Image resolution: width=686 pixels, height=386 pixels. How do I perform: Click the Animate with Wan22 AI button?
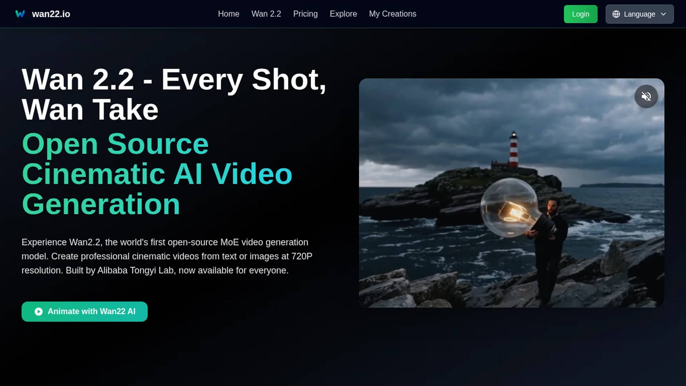point(85,312)
